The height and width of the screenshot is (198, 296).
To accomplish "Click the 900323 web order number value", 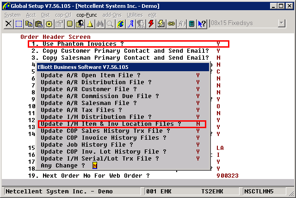I will [228, 176].
